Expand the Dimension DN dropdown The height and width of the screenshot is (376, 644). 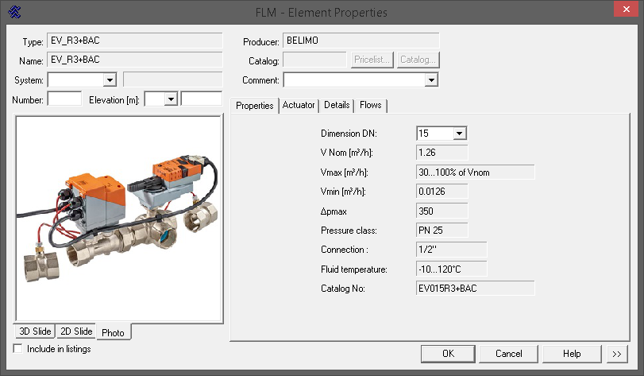tap(458, 134)
